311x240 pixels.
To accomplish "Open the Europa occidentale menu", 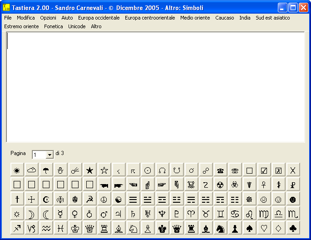I will 99,18.
